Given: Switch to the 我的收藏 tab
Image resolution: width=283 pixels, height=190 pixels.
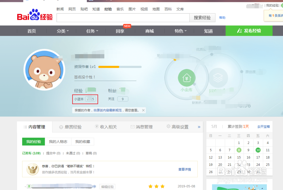Looking at the screenshot, I should [x=83, y=141].
